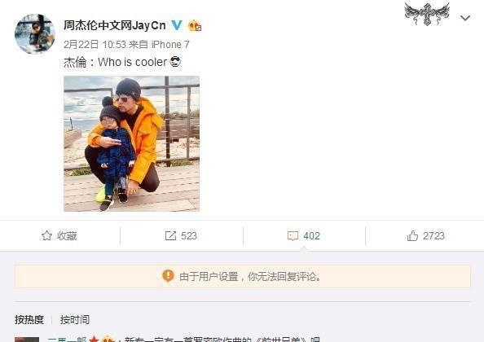Click the winged cross card decoration
Viewport: 484px width, 342px height.
[x=427, y=14]
